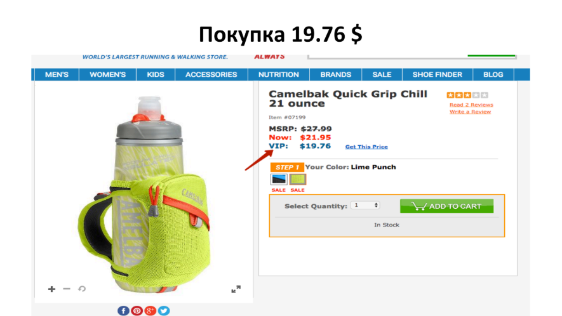
Task: Pin product on Pinterest
Action: pyautogui.click(x=137, y=311)
